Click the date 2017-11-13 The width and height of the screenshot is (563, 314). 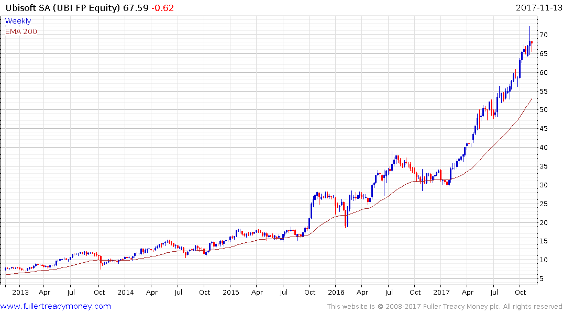click(539, 8)
